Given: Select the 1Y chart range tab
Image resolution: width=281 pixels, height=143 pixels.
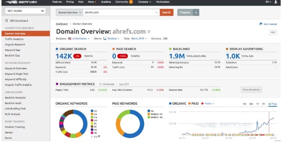Looking at the screenshot, I should pos(258,104).
